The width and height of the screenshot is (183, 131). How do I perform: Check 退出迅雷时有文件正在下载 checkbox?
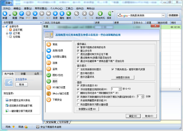tap(78, 54)
